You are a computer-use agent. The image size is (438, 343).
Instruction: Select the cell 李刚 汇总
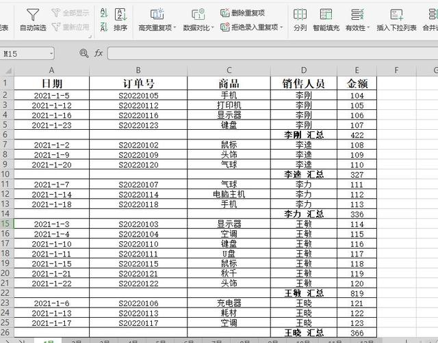(304, 135)
